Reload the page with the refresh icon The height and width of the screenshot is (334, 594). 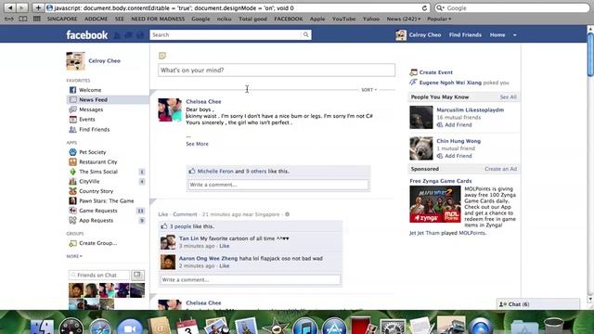[424, 8]
